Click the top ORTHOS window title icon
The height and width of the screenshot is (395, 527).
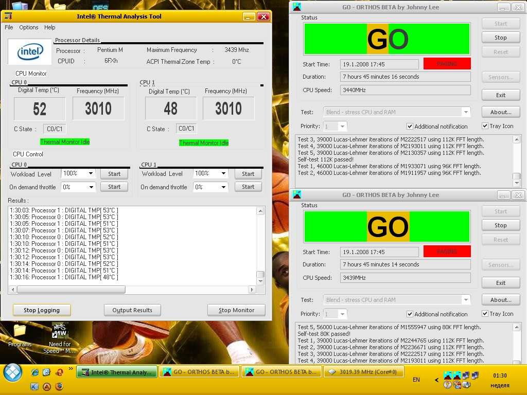[297, 7]
